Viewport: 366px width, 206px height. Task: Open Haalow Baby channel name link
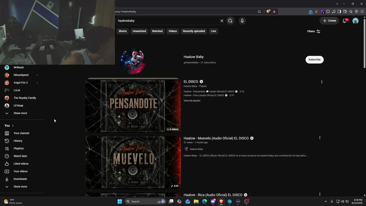click(194, 57)
